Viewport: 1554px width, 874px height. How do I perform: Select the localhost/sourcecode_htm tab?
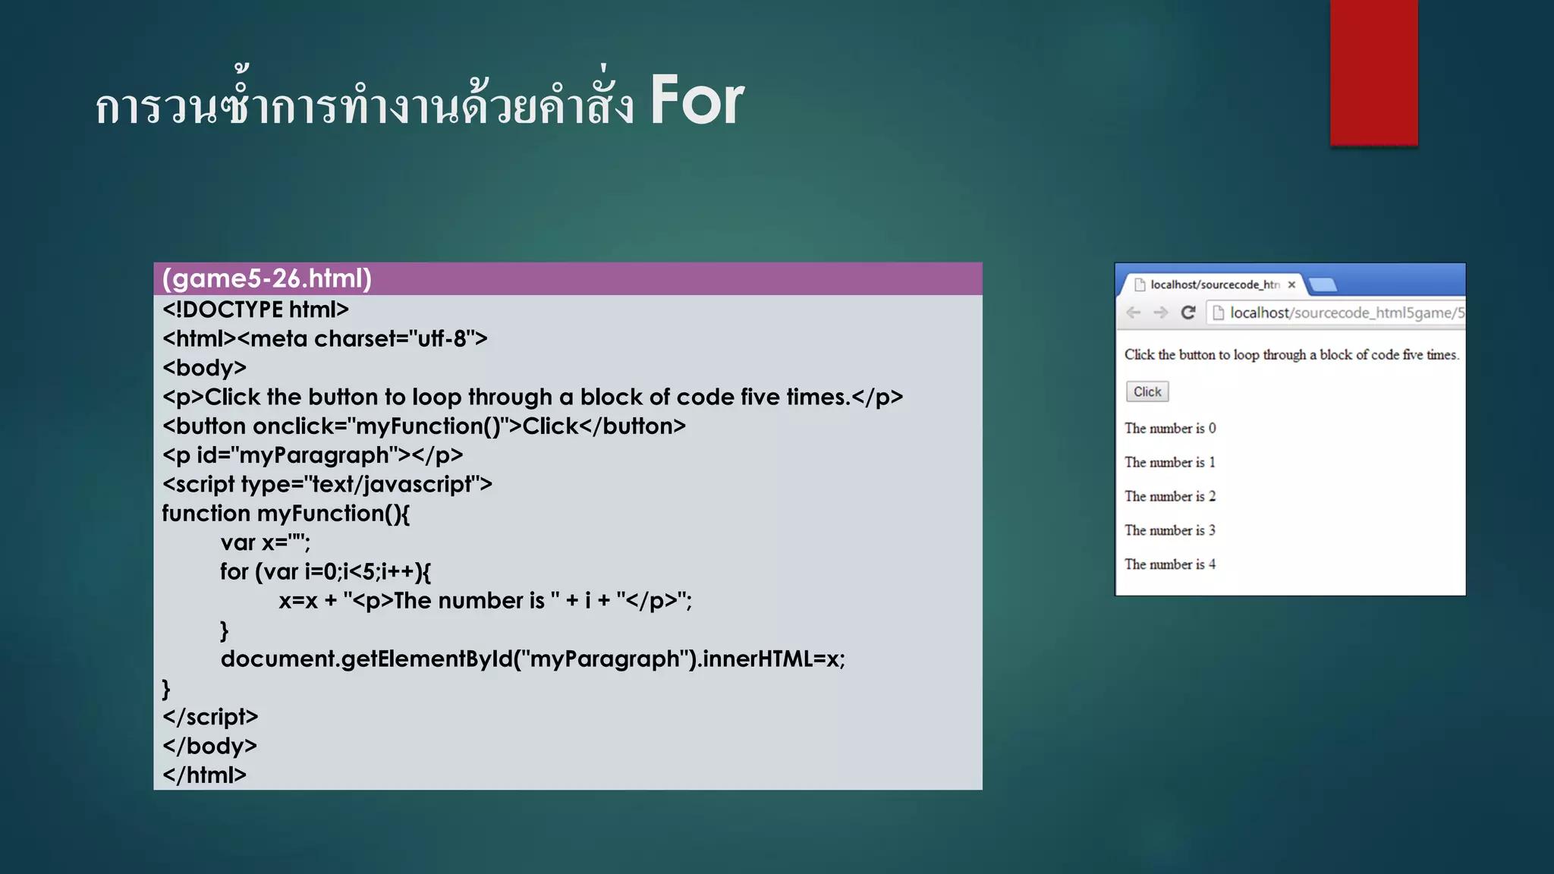pos(1213,285)
